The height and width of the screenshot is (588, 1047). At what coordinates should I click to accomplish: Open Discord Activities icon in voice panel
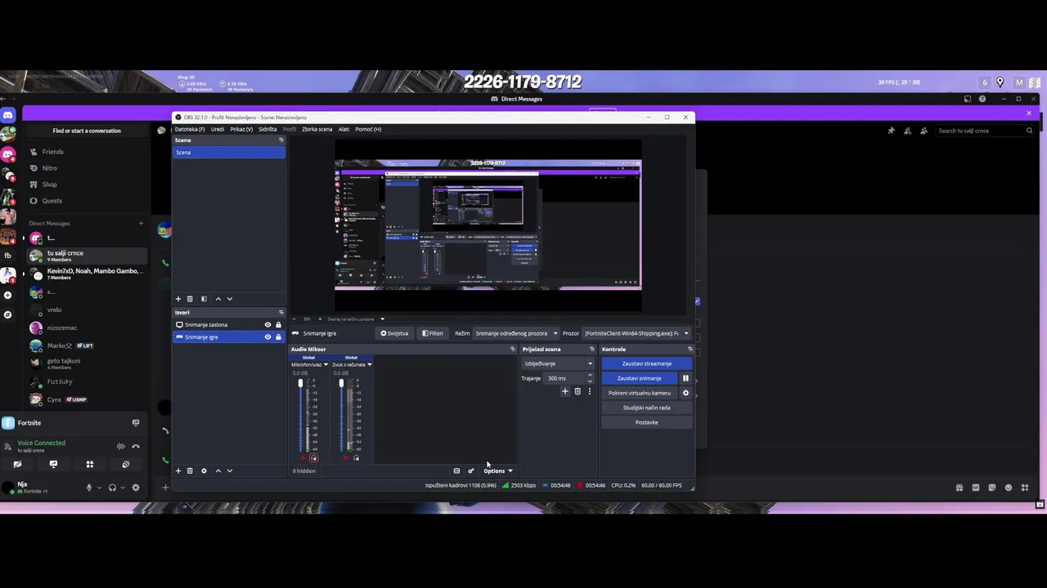[x=90, y=464]
